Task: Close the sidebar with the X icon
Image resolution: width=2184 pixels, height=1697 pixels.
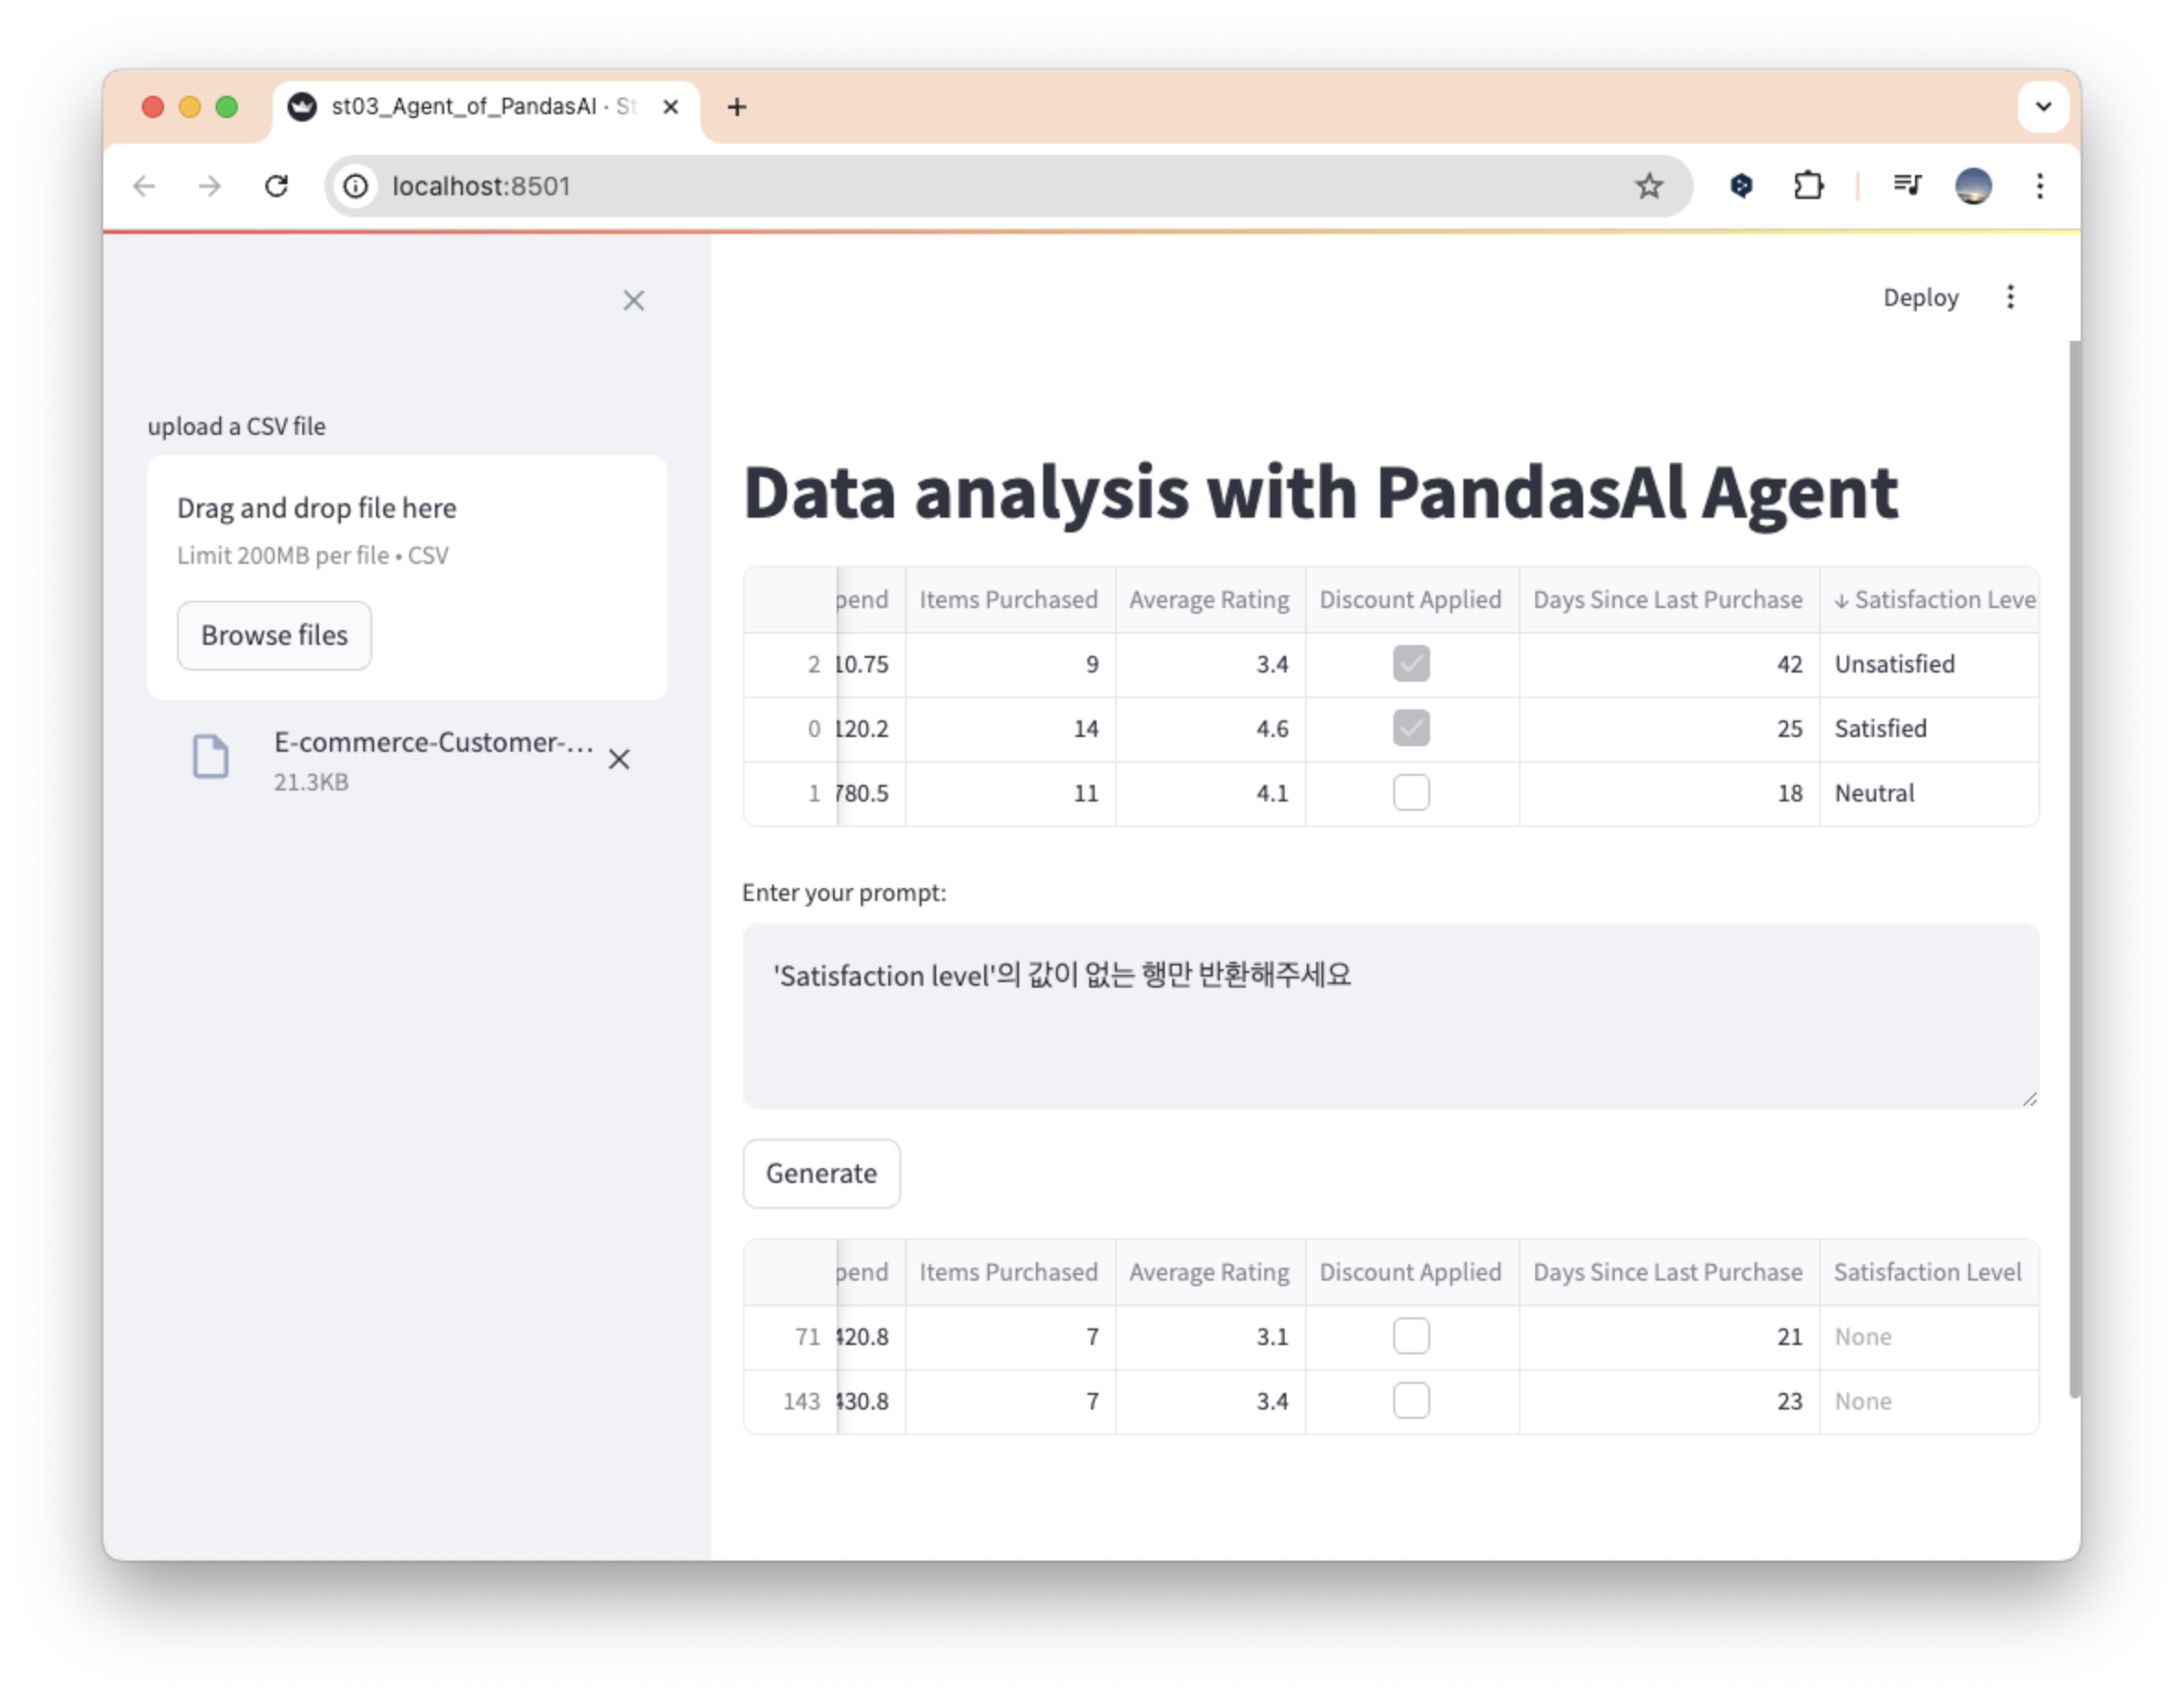Action: click(633, 300)
